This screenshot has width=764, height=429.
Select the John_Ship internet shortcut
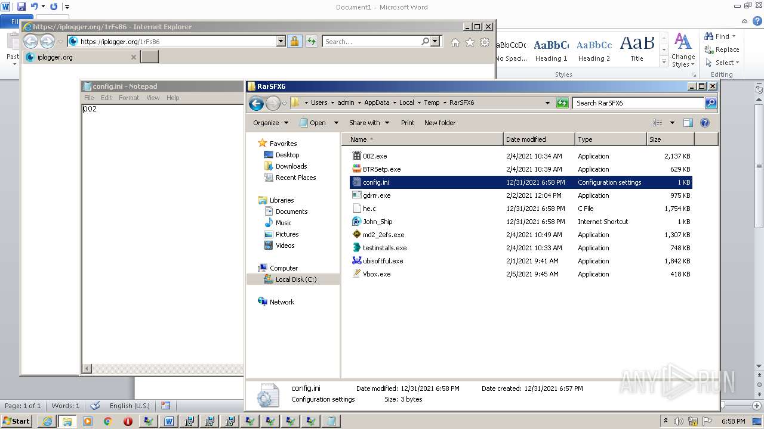pyautogui.click(x=377, y=222)
